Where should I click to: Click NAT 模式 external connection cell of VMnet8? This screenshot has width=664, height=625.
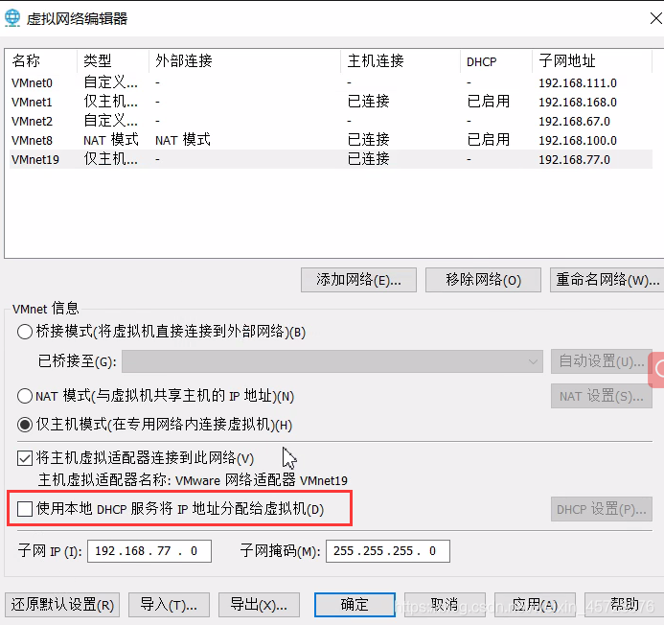click(x=182, y=140)
